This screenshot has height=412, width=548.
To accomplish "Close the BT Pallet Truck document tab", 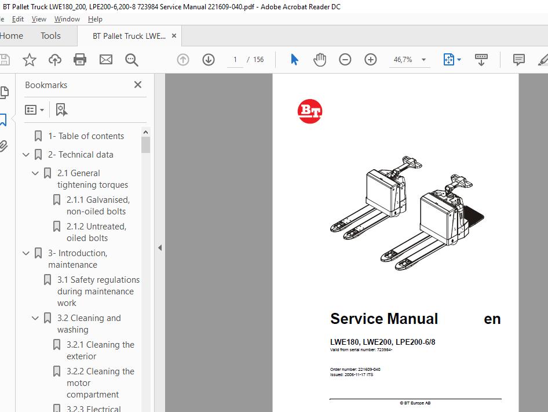I will pyautogui.click(x=174, y=36).
